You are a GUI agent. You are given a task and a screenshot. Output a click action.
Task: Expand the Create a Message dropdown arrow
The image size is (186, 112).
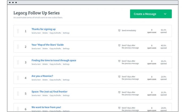165,14
